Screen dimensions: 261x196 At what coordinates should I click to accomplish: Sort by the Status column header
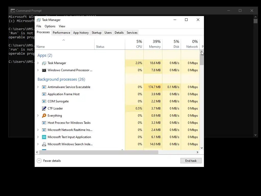(x=110, y=44)
